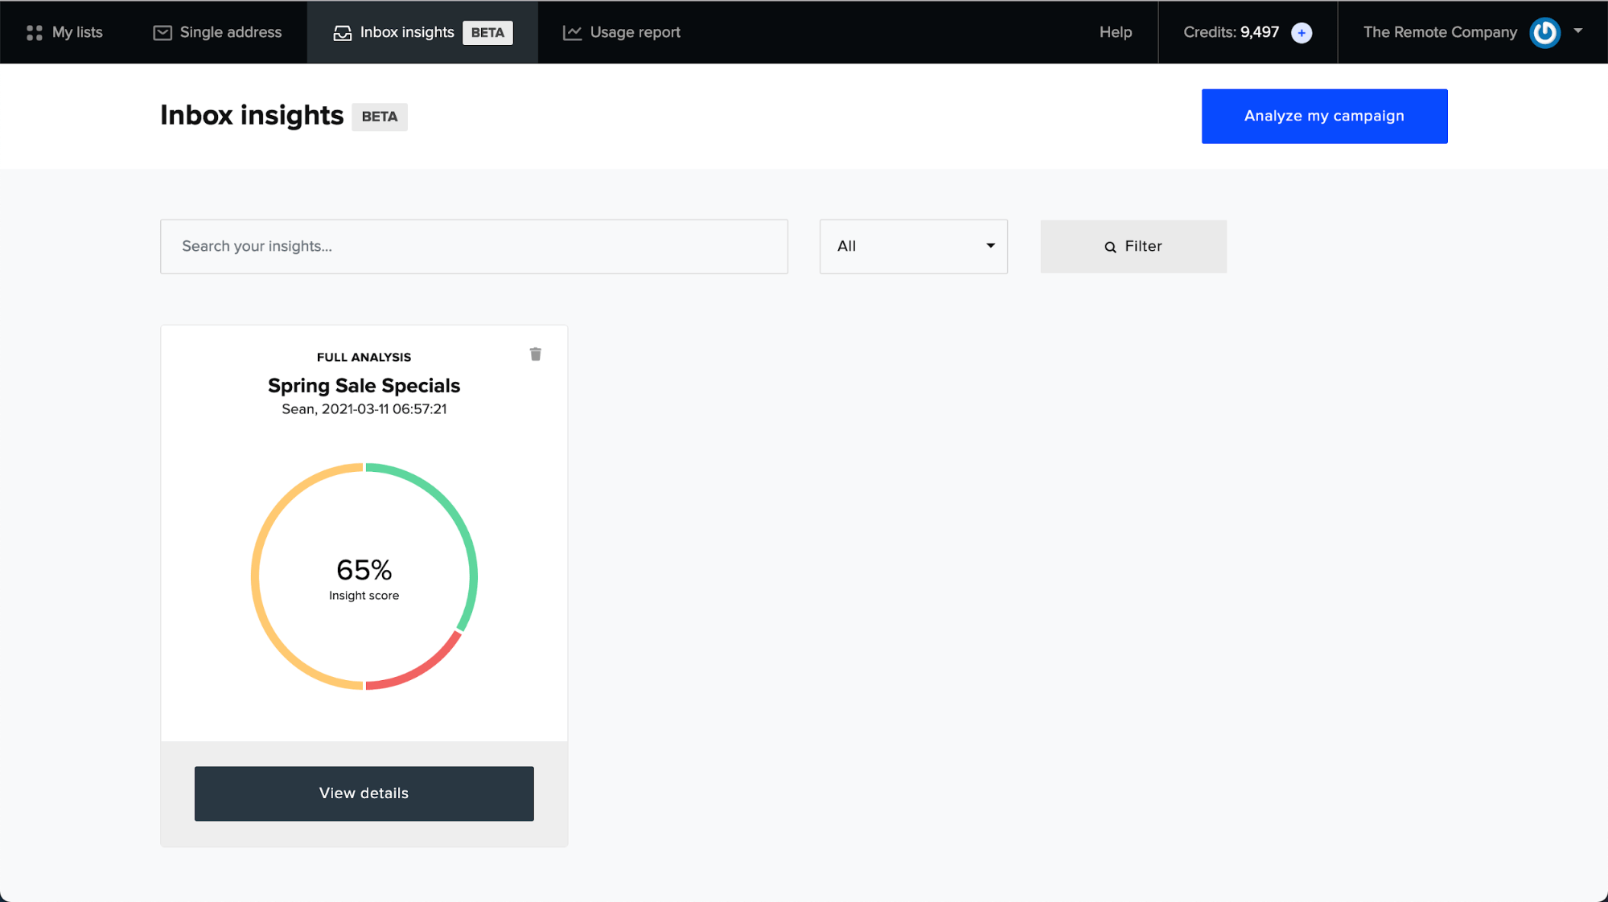Open The Remote Company account menu

click(1473, 32)
